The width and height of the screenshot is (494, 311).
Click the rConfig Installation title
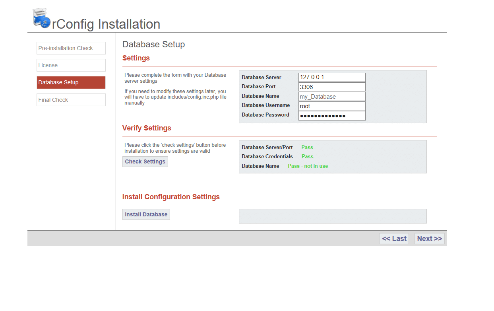point(106,24)
